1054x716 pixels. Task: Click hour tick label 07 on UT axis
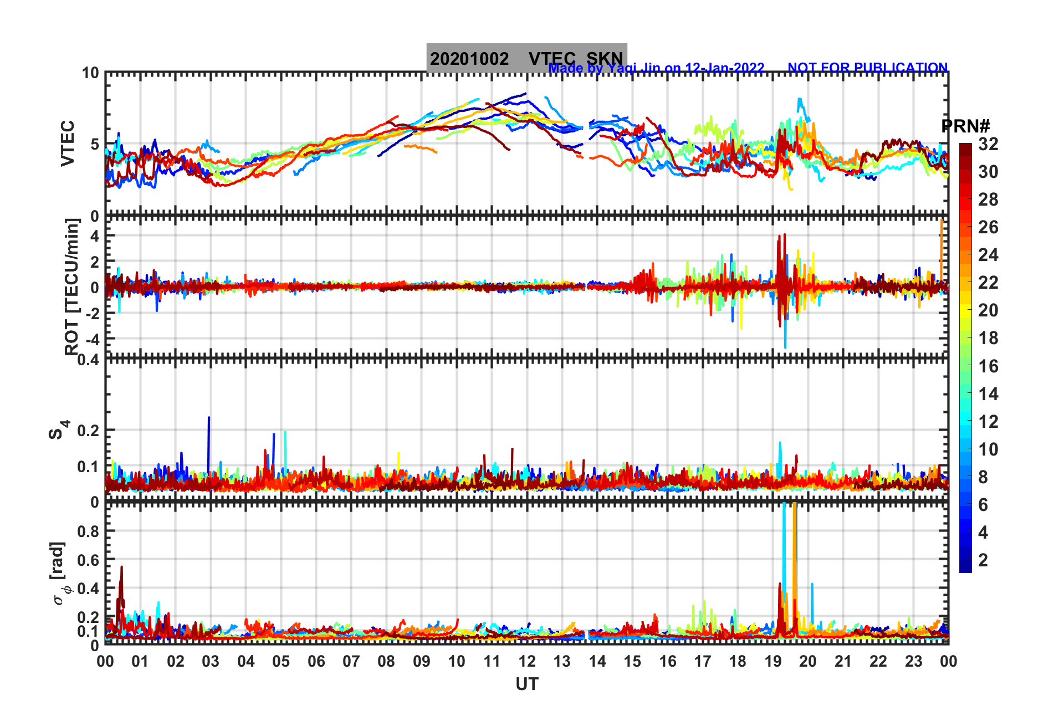351,661
